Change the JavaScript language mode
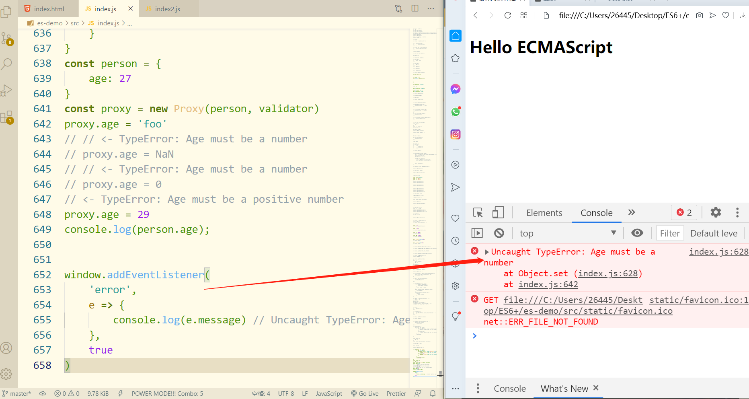Image resolution: width=749 pixels, height=399 pixels. (329, 393)
